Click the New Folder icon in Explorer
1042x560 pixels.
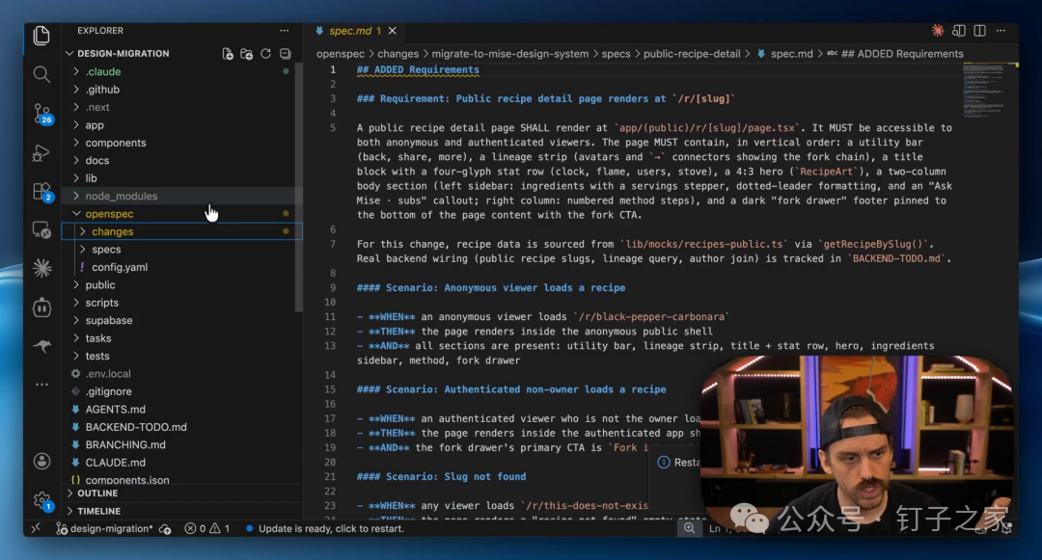(247, 54)
